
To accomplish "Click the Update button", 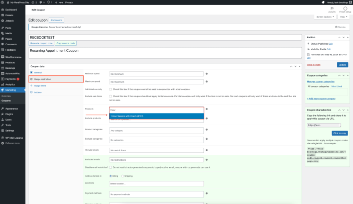I will [342, 65].
